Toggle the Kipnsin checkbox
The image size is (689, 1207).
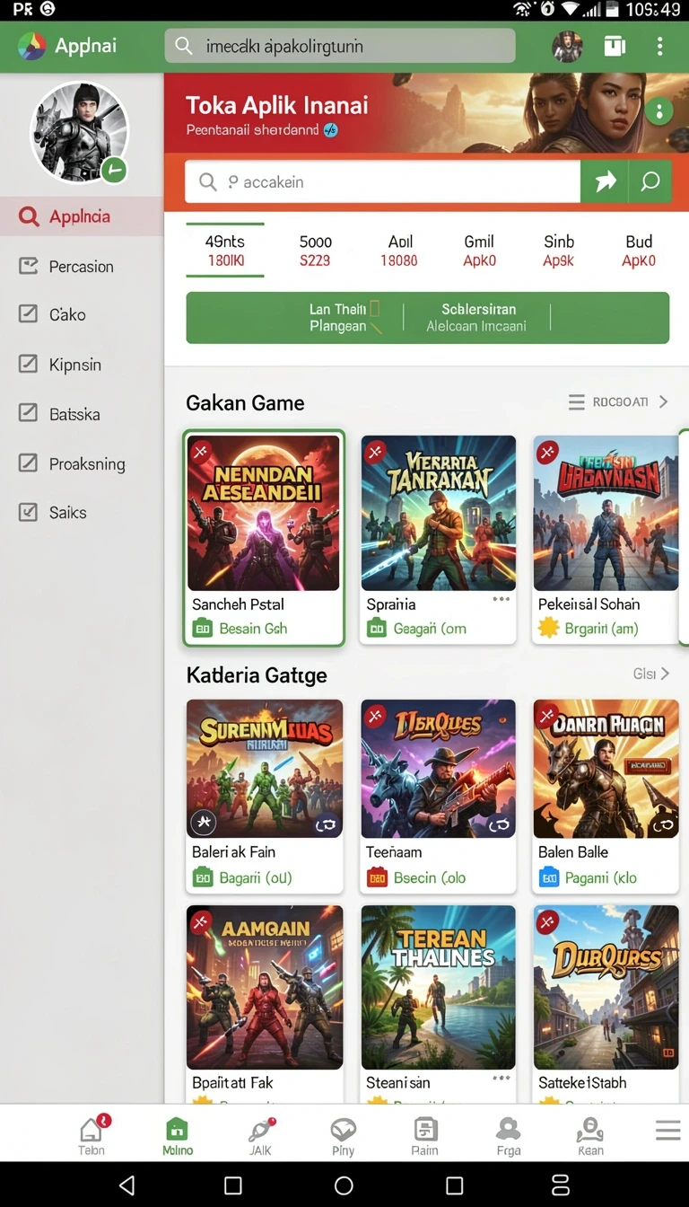pos(29,364)
